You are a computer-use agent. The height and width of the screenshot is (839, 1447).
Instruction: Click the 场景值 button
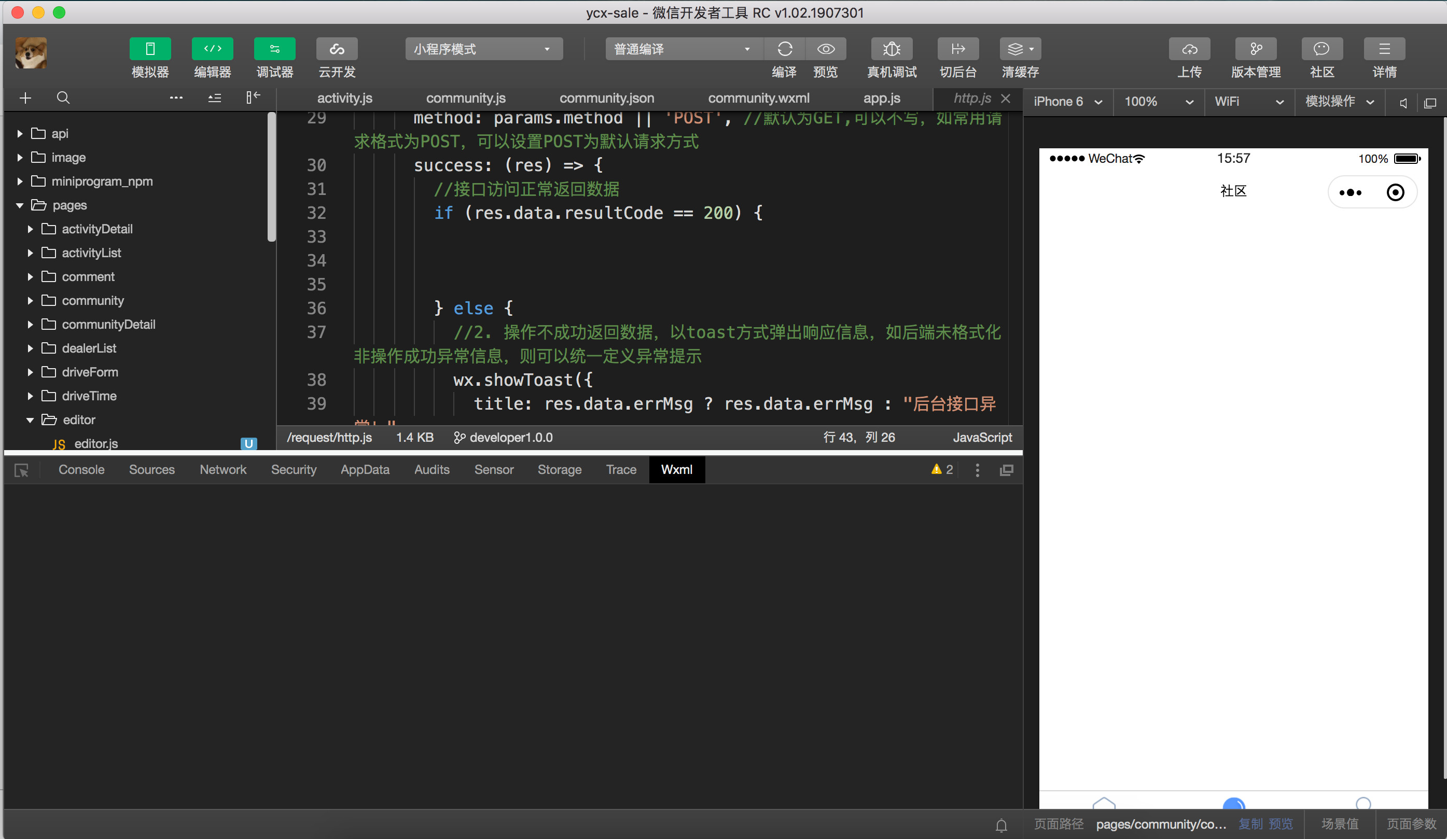click(x=1340, y=824)
